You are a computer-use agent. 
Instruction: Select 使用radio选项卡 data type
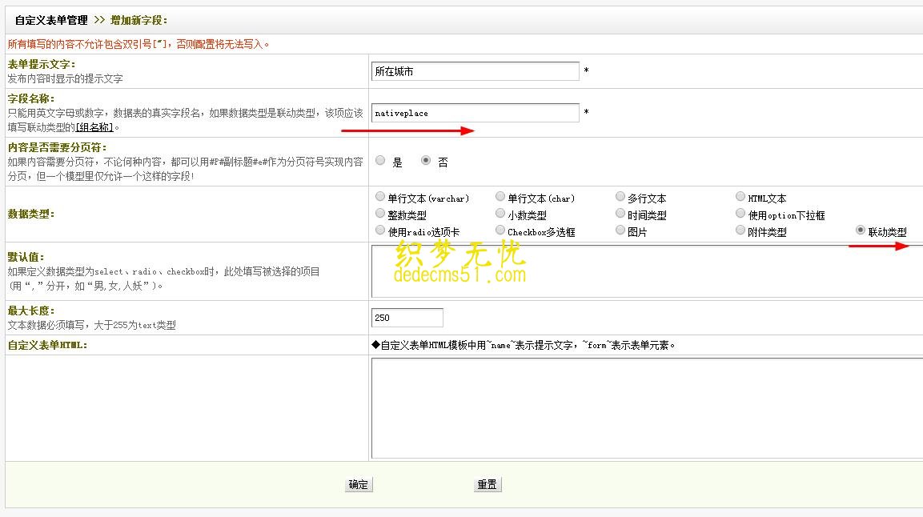[380, 230]
